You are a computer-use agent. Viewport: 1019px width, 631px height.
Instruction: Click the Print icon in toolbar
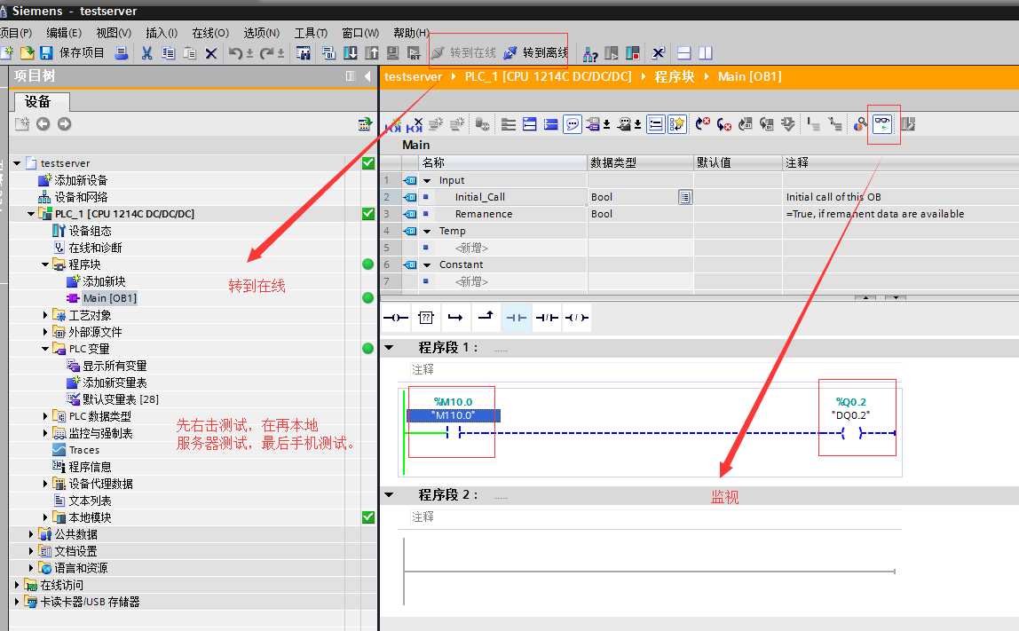click(x=121, y=52)
